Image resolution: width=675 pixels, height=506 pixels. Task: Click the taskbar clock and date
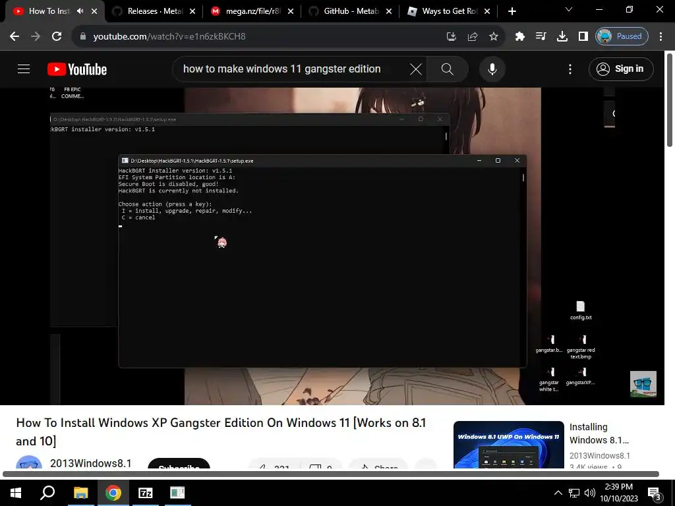tap(619, 493)
